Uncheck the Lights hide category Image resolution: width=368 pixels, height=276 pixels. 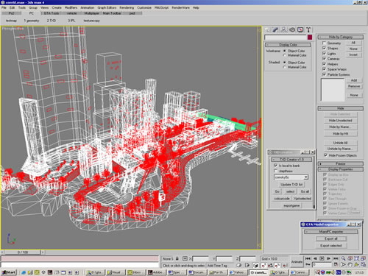point(325,53)
